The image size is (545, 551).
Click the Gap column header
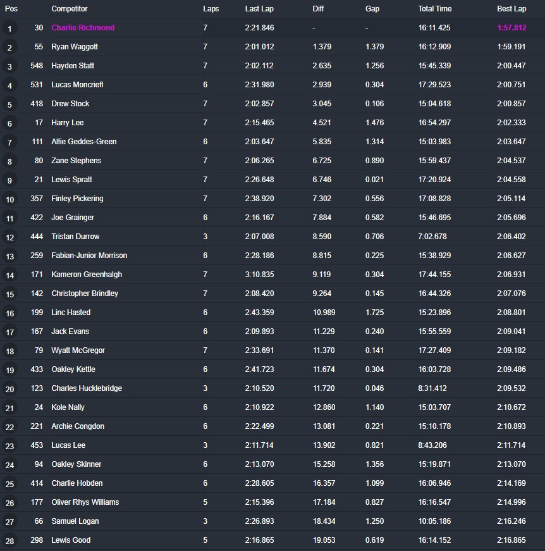point(372,9)
